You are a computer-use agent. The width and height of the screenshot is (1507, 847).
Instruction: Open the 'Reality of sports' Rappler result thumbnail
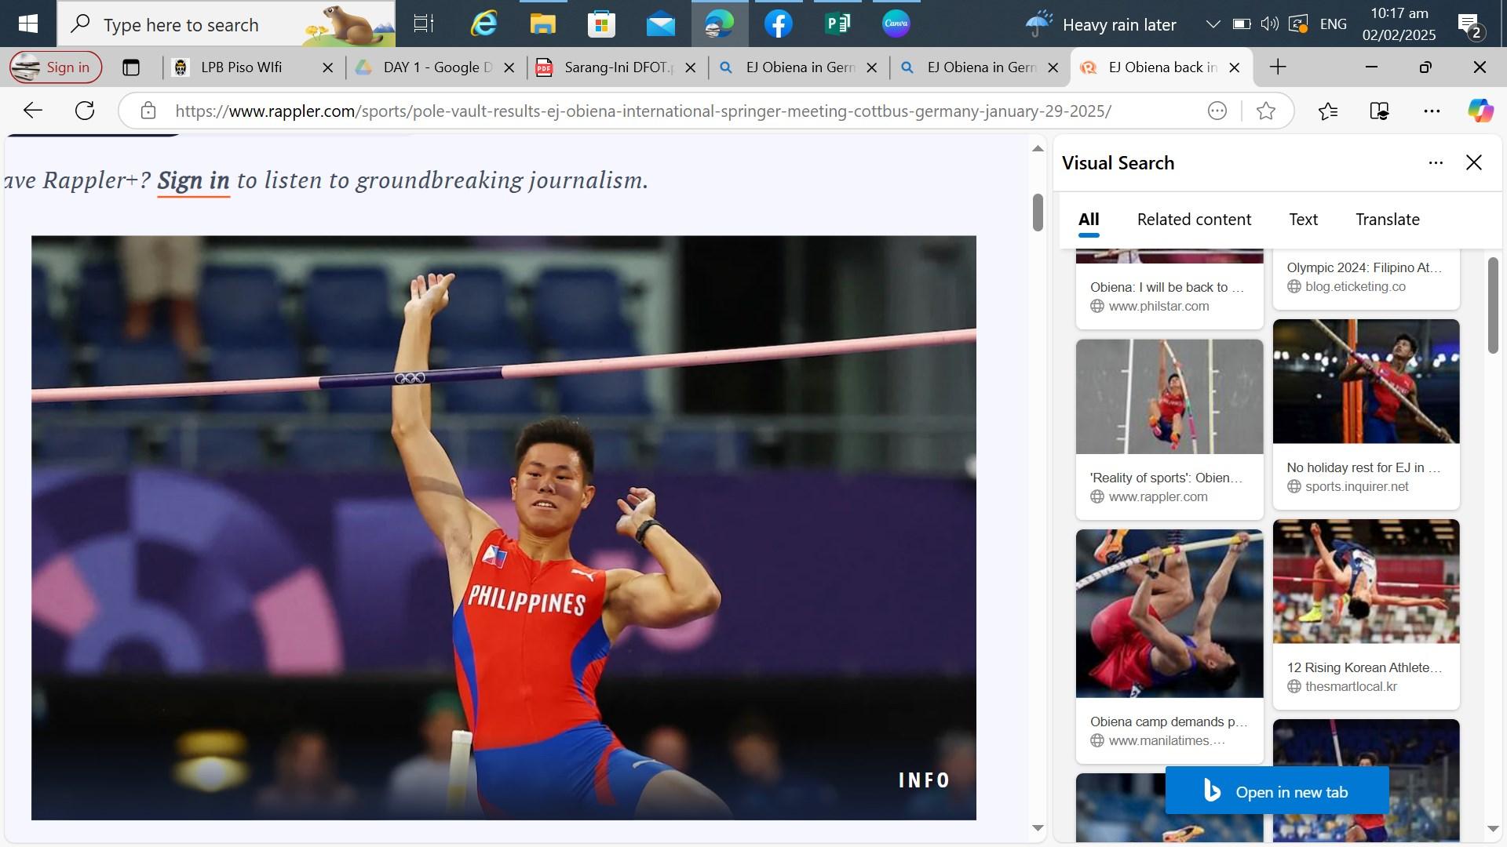coord(1169,397)
